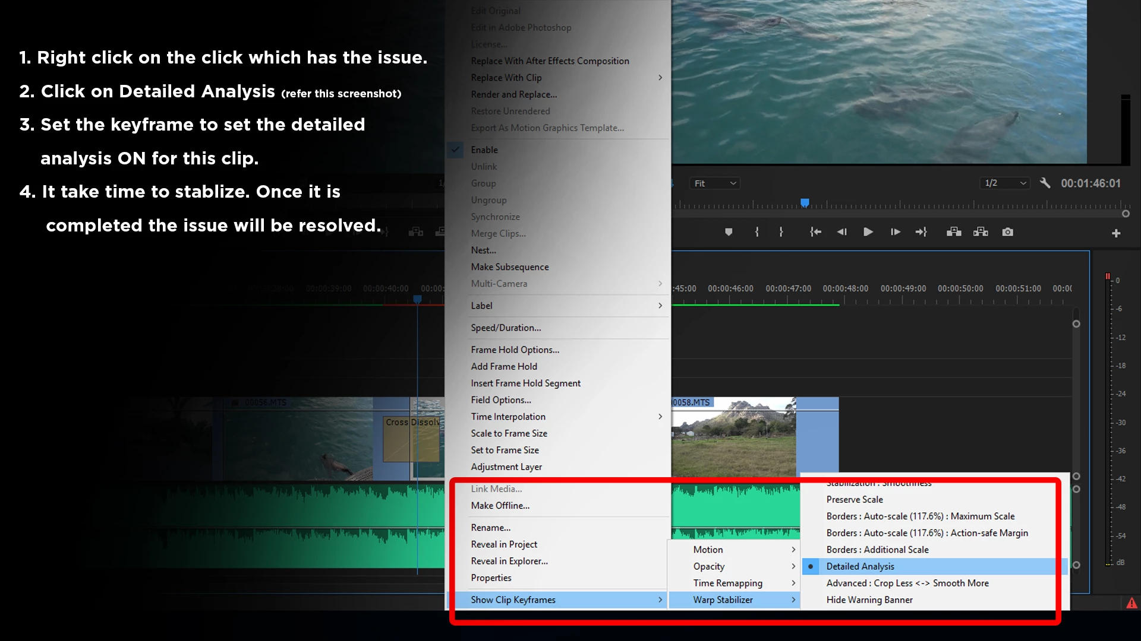Click the Lift button icon

click(x=954, y=232)
